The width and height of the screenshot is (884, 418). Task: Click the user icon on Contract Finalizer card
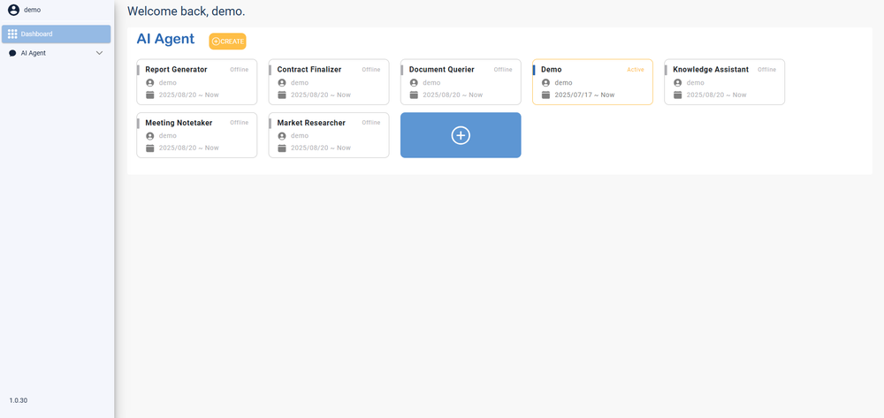coord(282,83)
